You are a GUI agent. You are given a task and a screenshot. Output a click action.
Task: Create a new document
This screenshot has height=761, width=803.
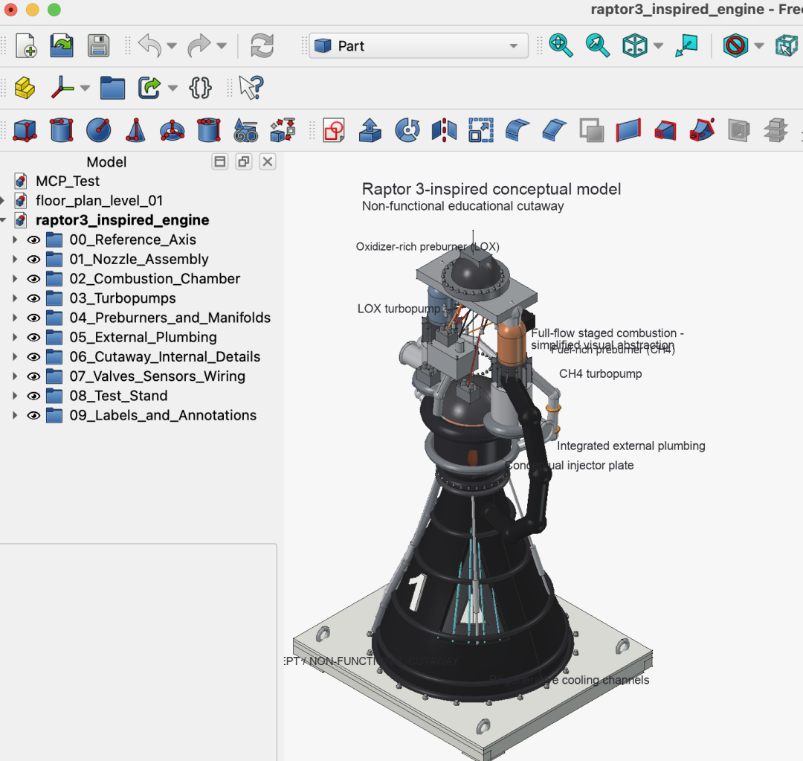25,45
